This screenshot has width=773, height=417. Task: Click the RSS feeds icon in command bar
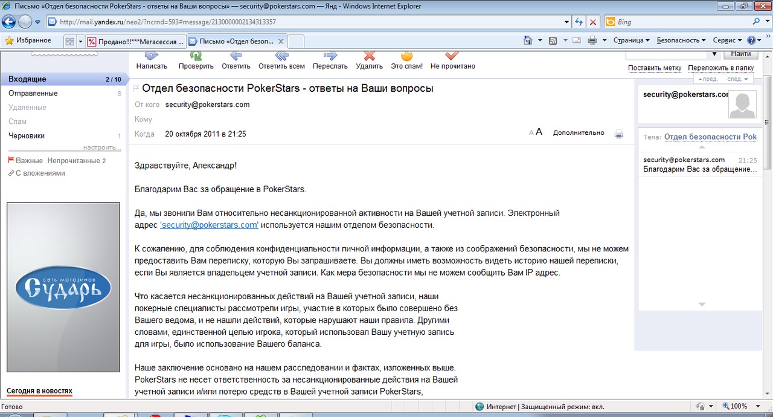[553, 40]
